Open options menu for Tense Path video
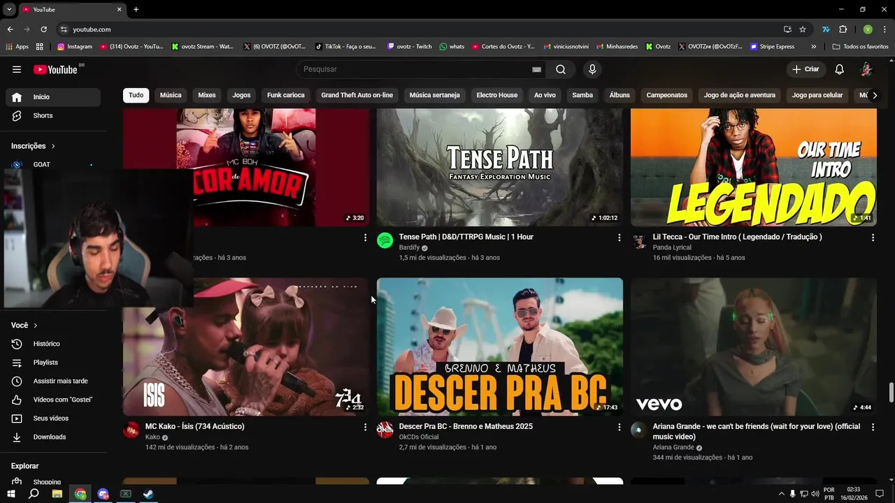The width and height of the screenshot is (895, 503). [x=619, y=238]
